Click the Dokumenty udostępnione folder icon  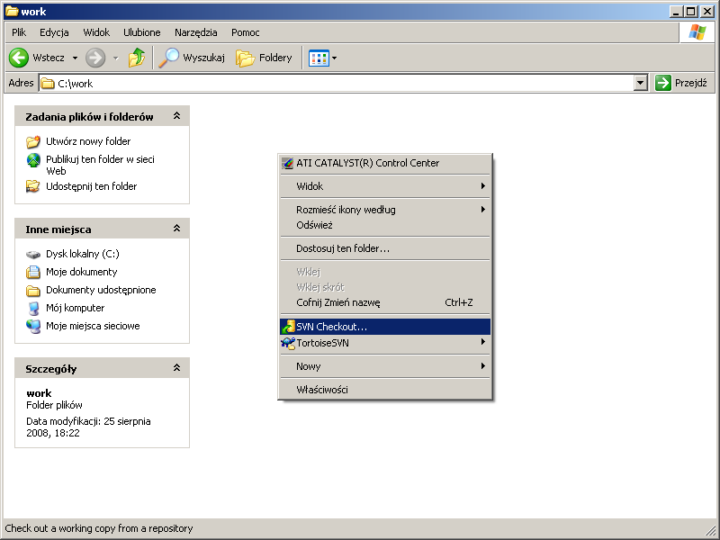coord(33,290)
